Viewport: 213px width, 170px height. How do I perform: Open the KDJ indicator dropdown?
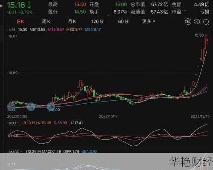tap(14, 123)
